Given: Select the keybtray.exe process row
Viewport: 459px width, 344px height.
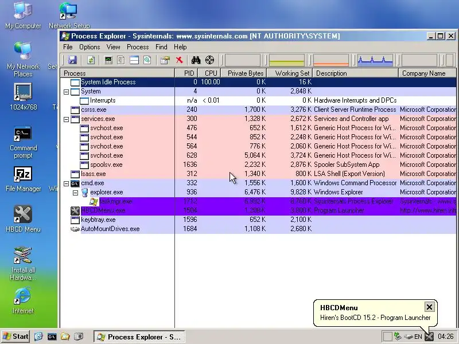Looking at the screenshot, I should coord(258,220).
